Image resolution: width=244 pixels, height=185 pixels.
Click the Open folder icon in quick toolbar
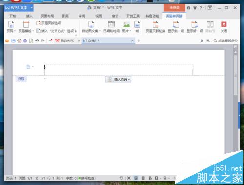click(7, 41)
